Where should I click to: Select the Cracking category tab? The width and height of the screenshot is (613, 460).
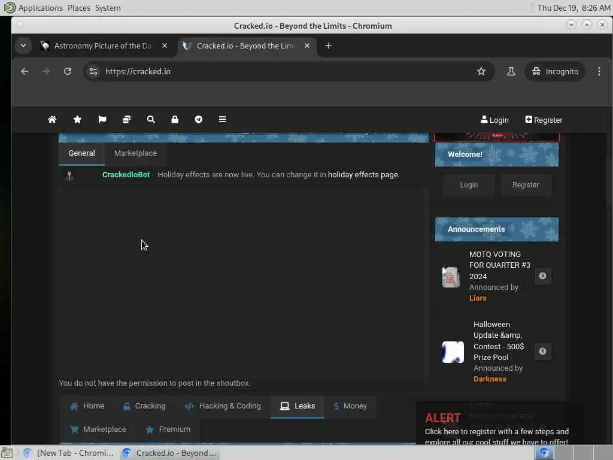144,406
